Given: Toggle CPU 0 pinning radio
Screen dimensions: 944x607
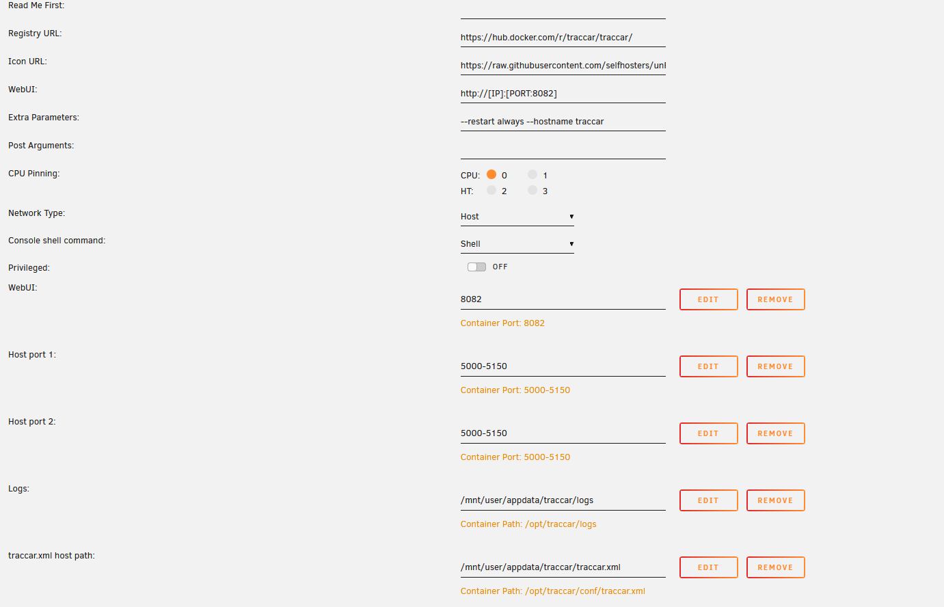Looking at the screenshot, I should 491,174.
